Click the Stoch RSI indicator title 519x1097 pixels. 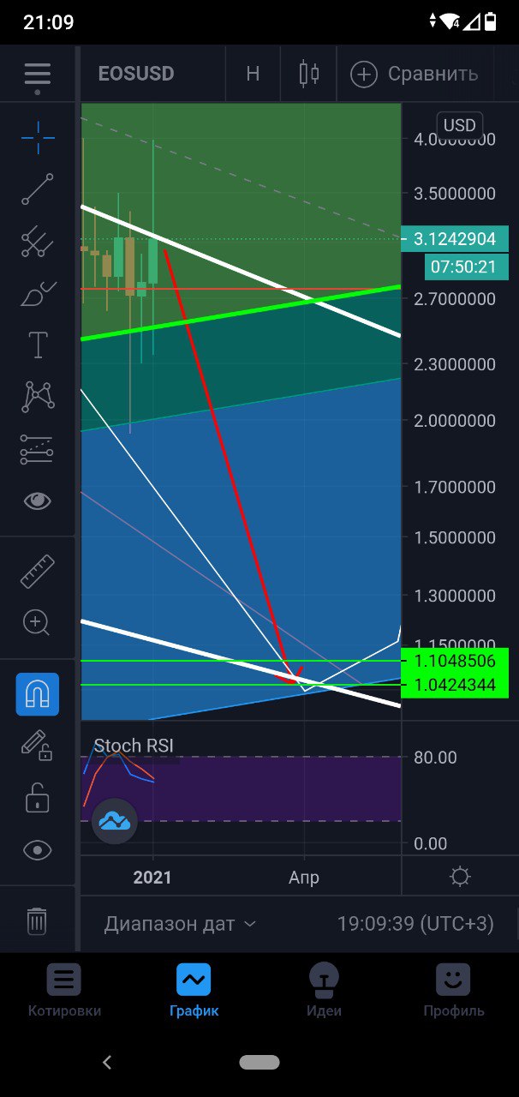[x=134, y=746]
